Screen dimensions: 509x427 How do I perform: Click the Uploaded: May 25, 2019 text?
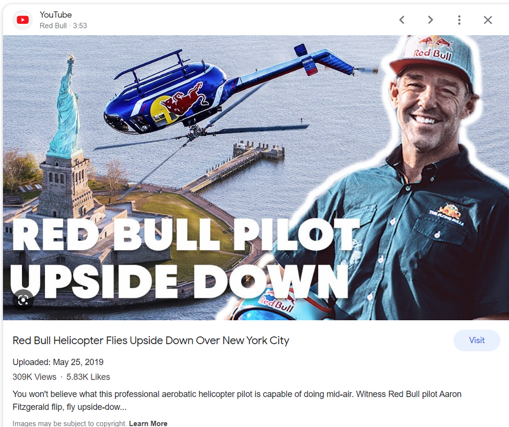[58, 362]
